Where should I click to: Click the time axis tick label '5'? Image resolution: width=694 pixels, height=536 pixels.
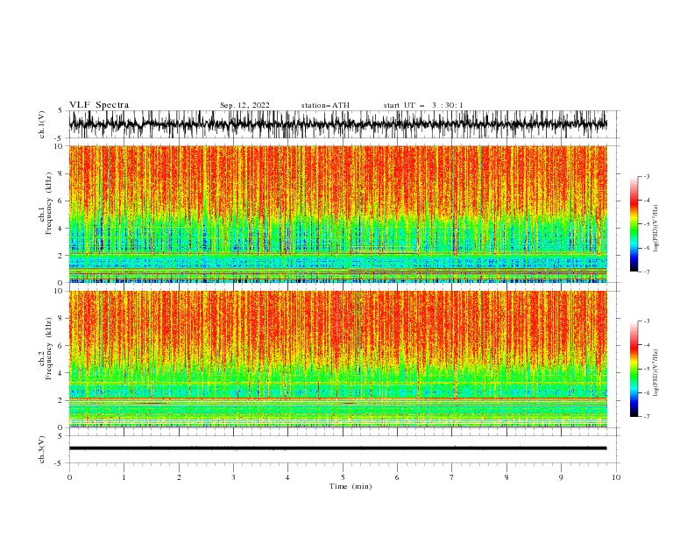tap(343, 477)
